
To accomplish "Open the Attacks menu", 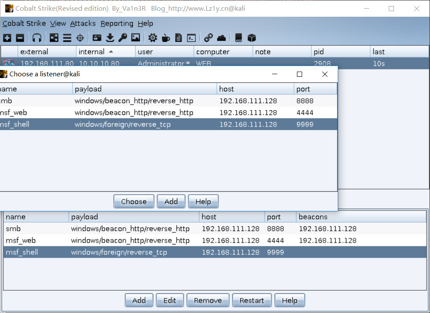I will (x=83, y=24).
